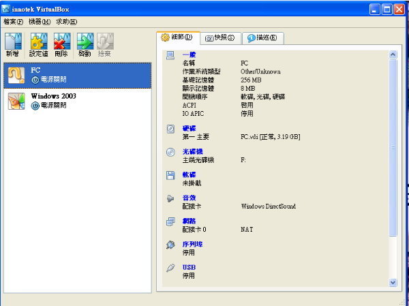This screenshot has width=409, height=306.
Task: Open the 網路 (Network) section link
Action: 189,221
